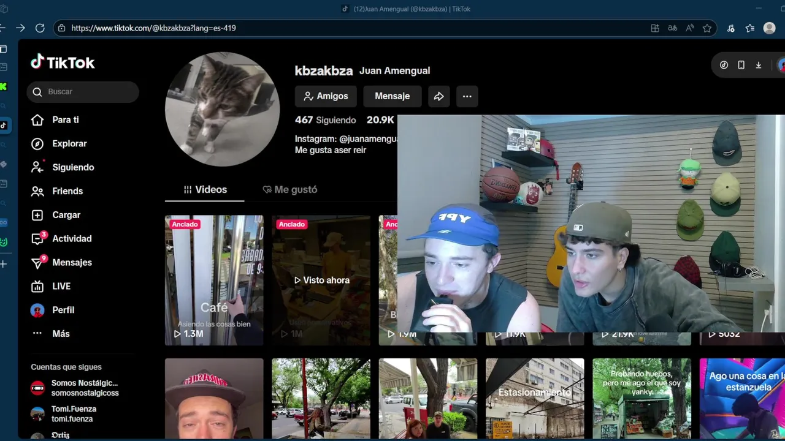This screenshot has width=785, height=441.
Task: Click the Amigos button
Action: [326, 96]
